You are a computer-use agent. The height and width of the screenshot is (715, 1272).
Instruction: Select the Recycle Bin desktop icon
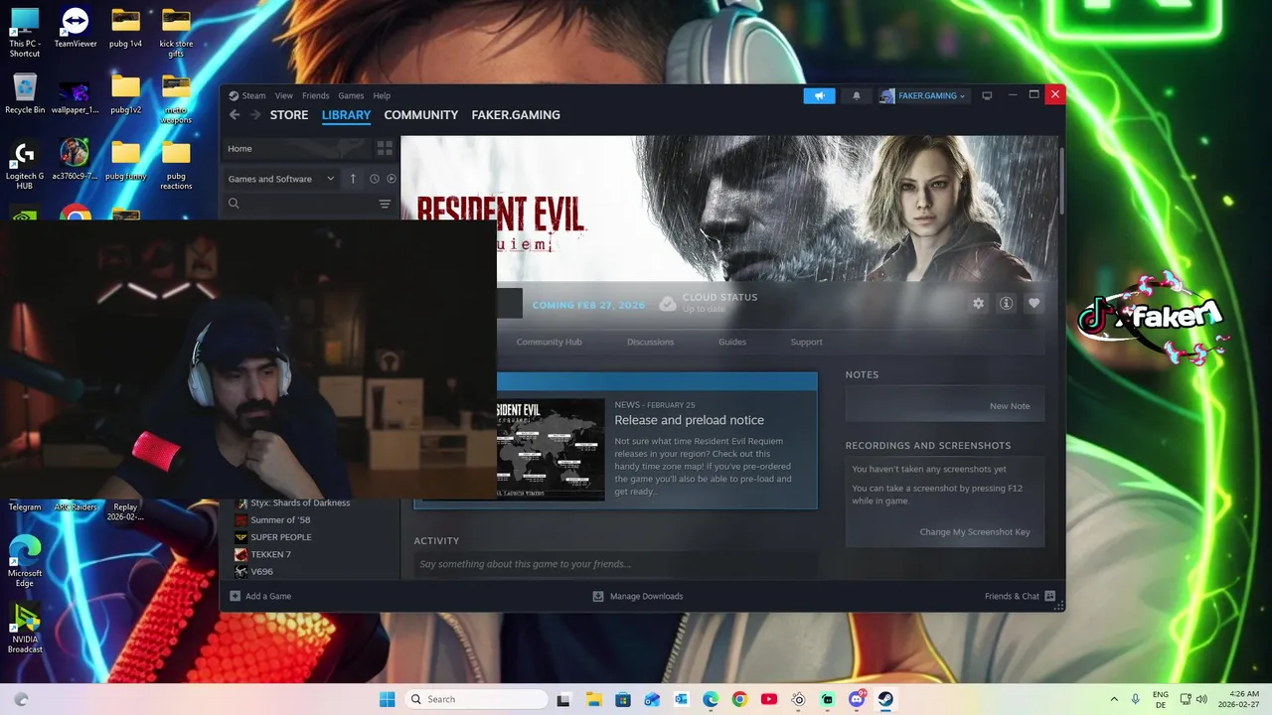[25, 94]
